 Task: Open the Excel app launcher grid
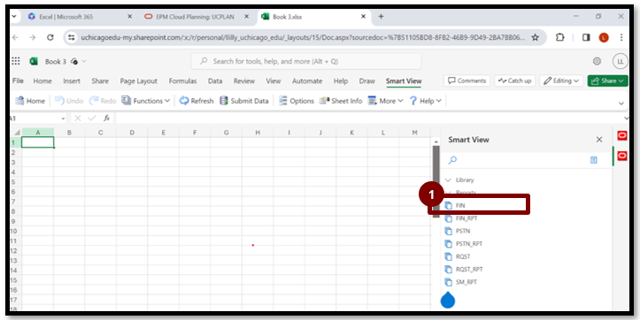click(x=16, y=61)
